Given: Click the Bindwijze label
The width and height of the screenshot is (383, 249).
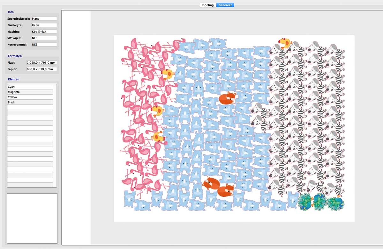Looking at the screenshot, I should coord(15,25).
